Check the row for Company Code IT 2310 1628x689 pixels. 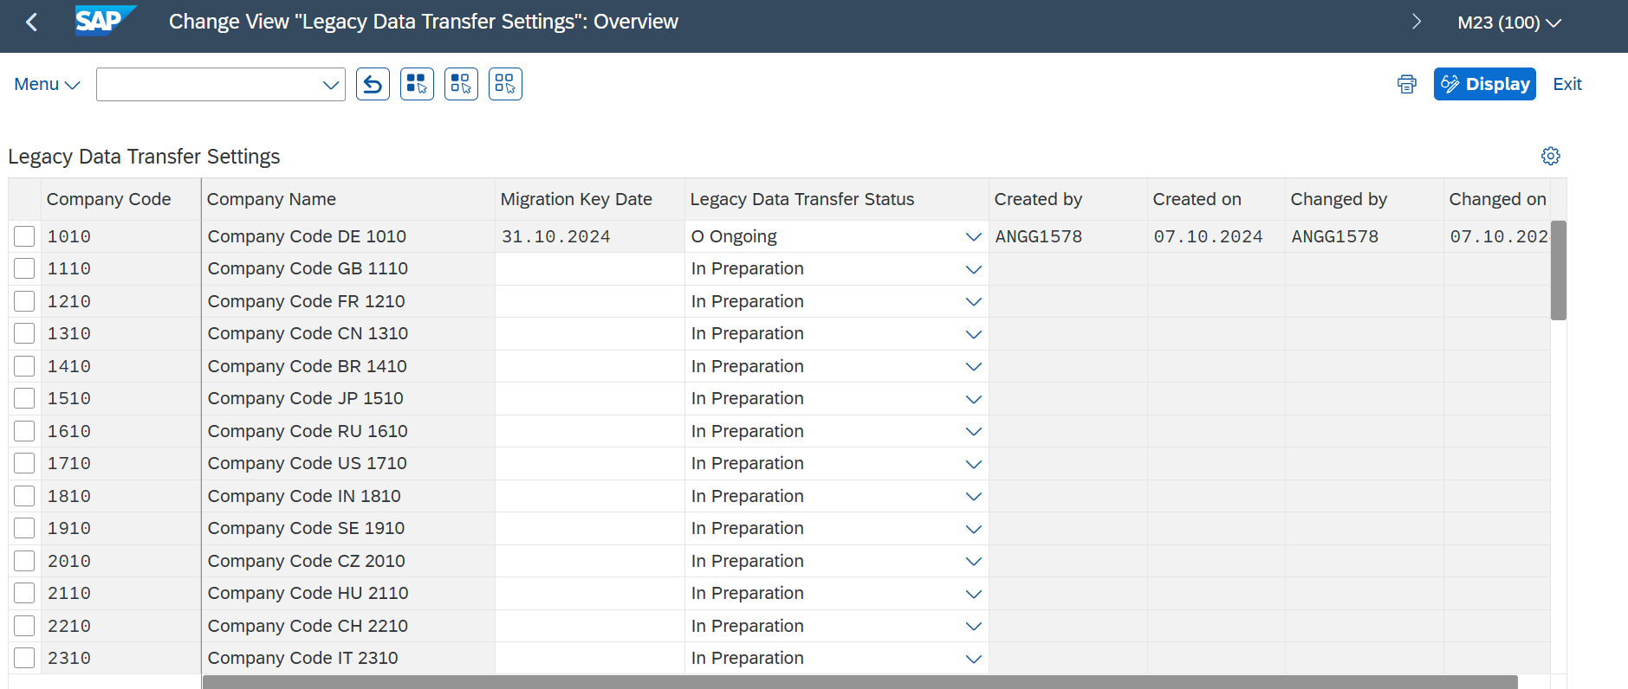tap(24, 658)
